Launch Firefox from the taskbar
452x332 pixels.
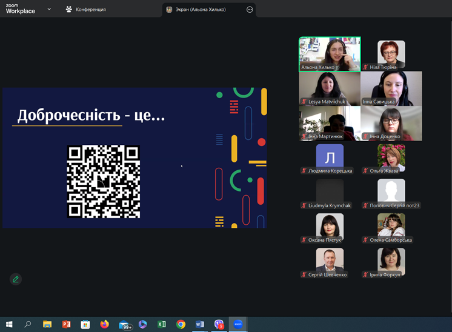[104, 324]
